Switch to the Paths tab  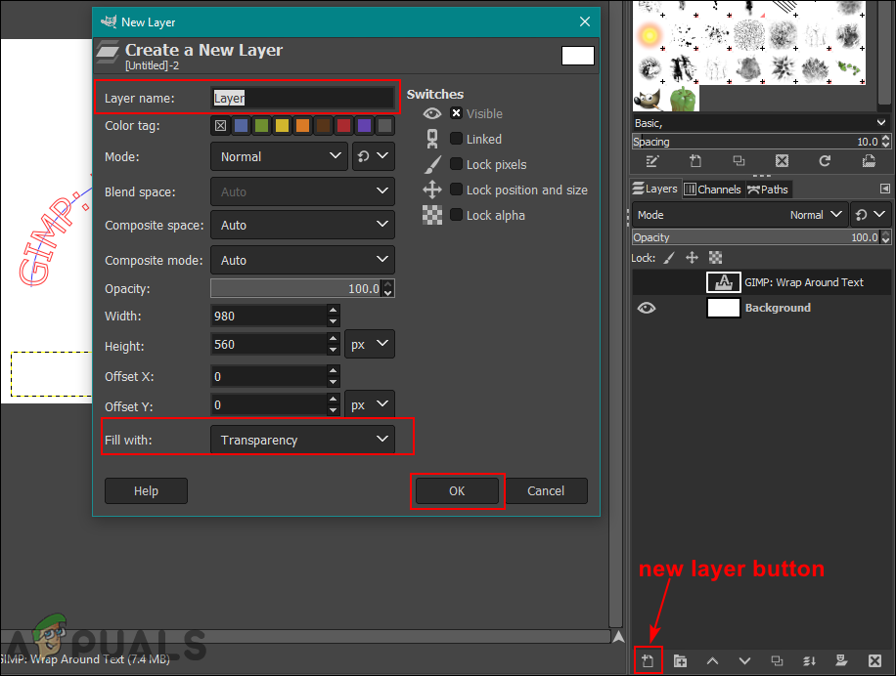[768, 189]
